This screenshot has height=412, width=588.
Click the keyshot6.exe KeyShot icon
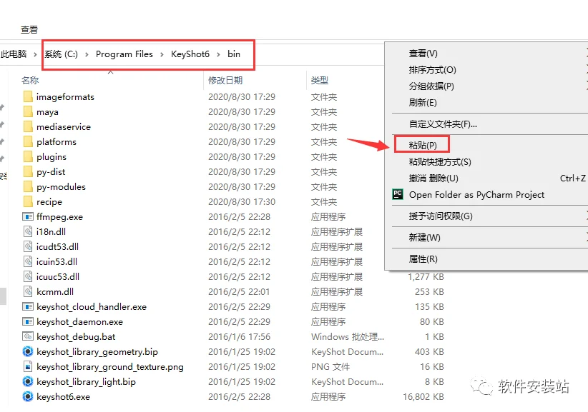pos(28,397)
